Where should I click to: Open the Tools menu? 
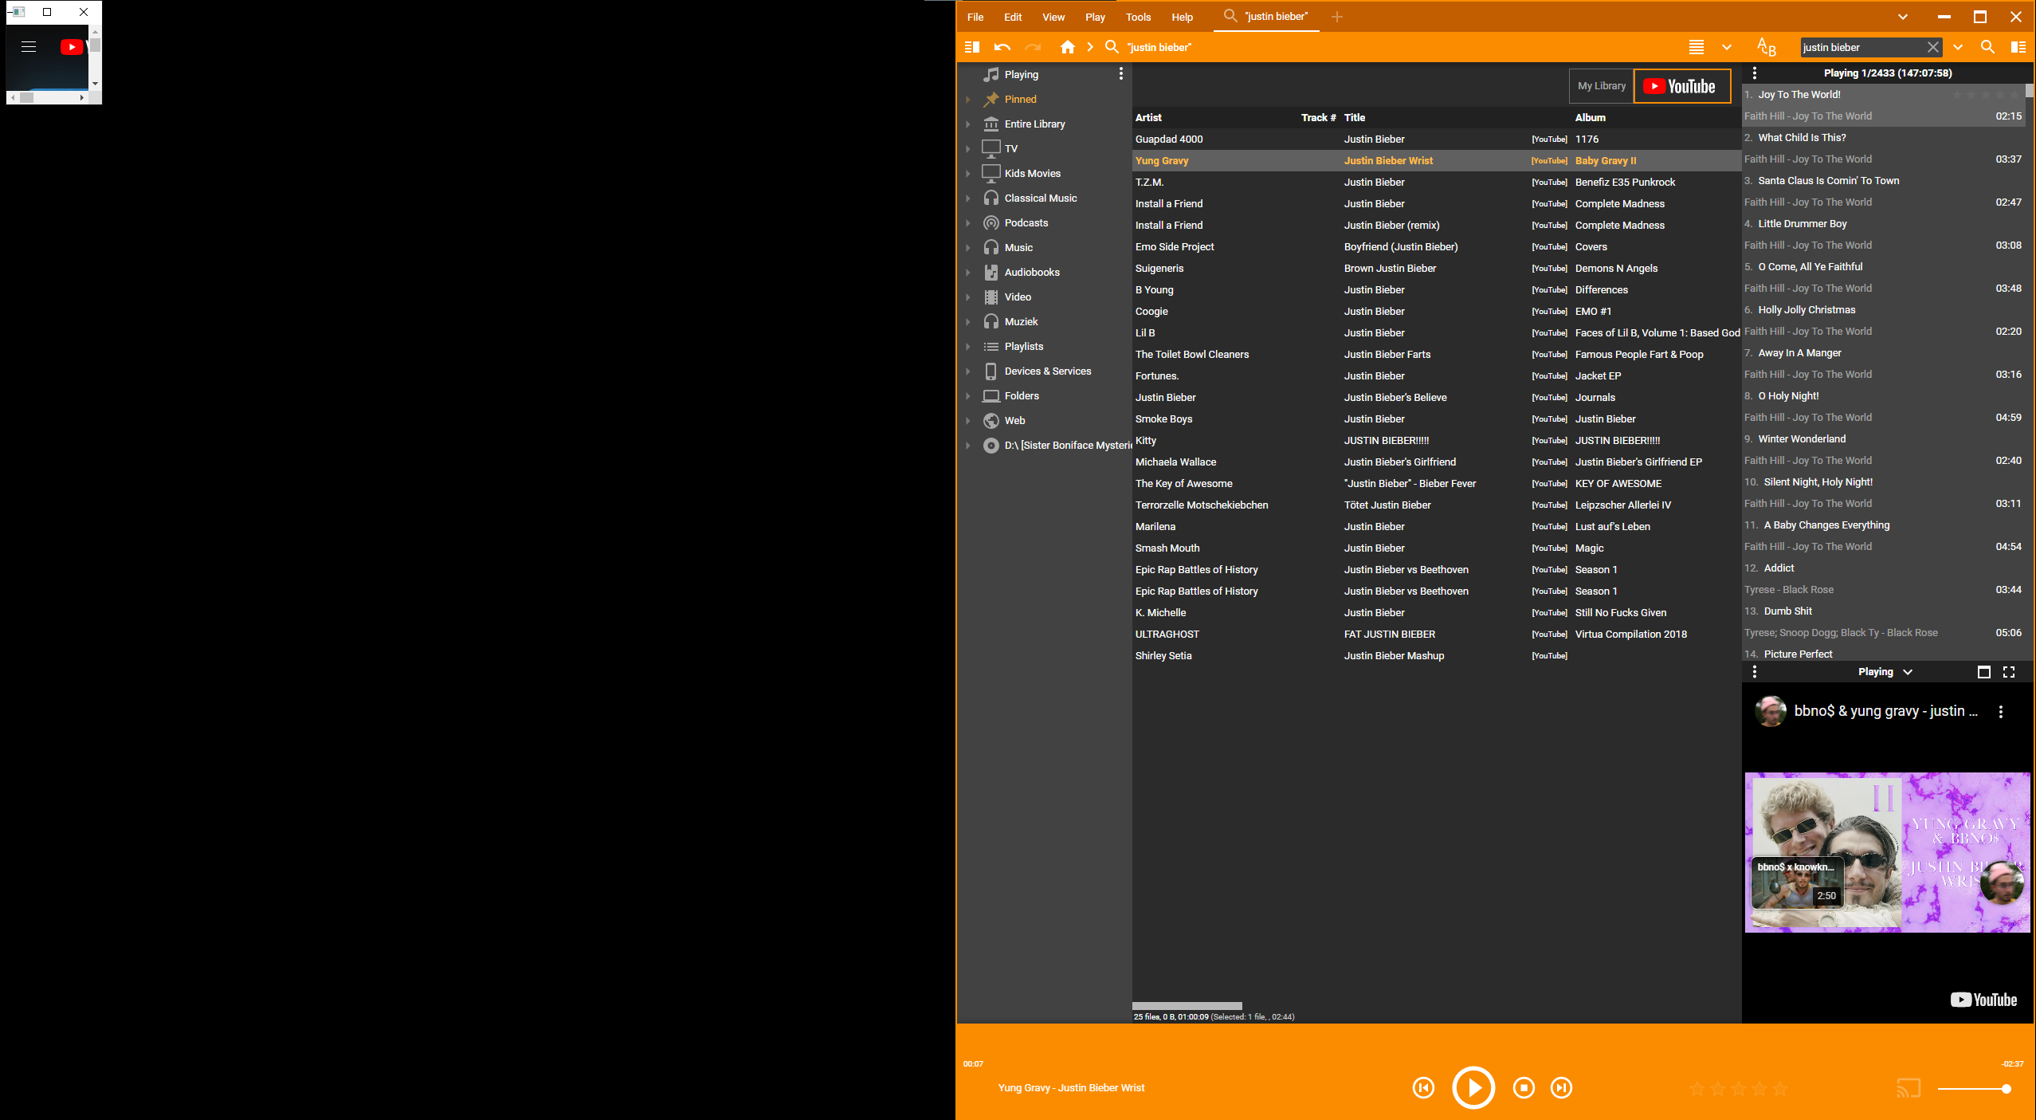(1137, 17)
